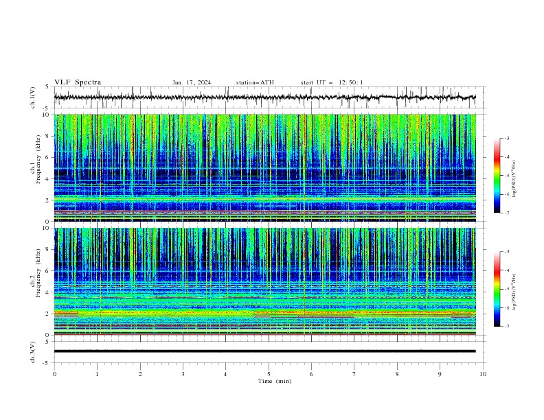Click time axis end tick label "10"
The width and height of the screenshot is (544, 420).
click(483, 374)
